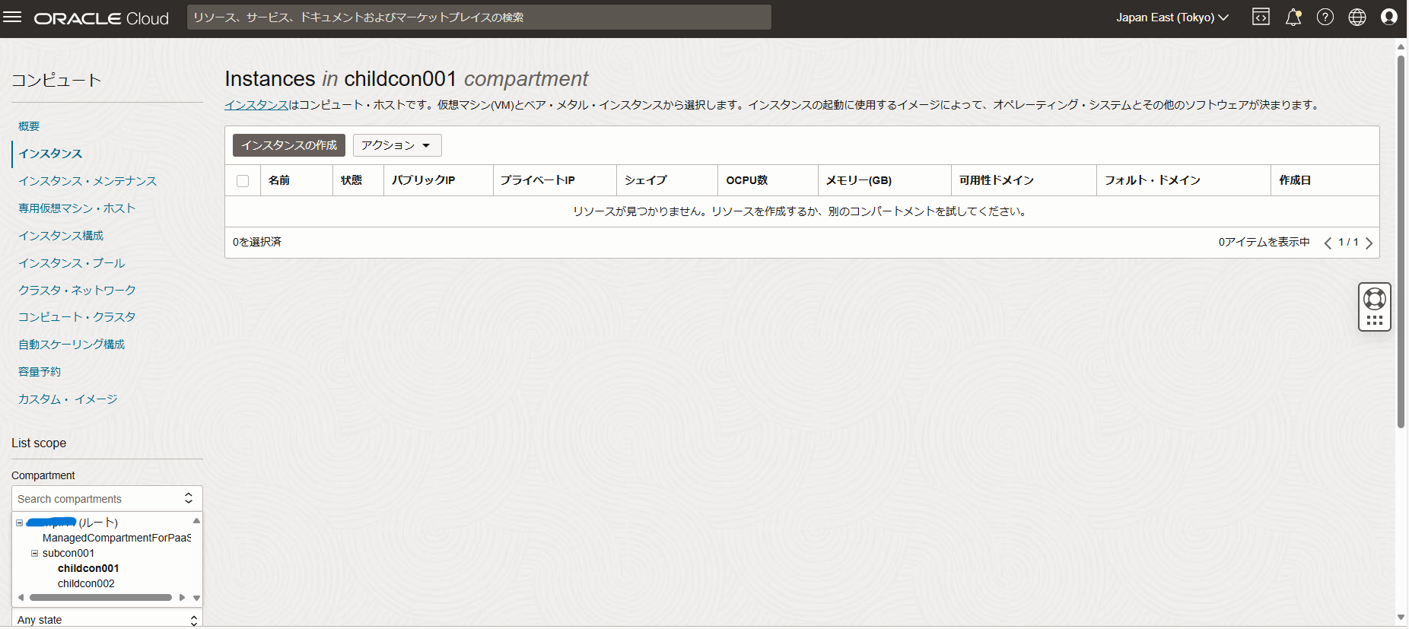Open the help question mark icon
This screenshot has width=1409, height=629.
(x=1325, y=17)
